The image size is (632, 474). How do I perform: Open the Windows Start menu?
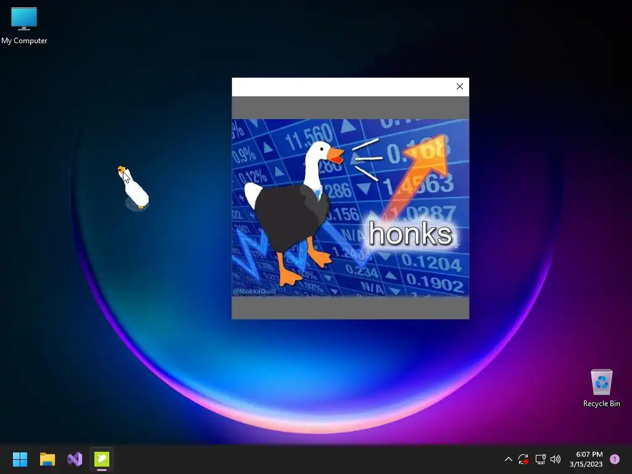(20, 459)
